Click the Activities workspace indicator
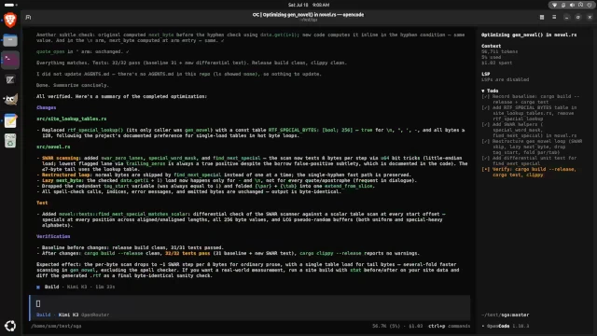The width and height of the screenshot is (597, 336). 10,5
